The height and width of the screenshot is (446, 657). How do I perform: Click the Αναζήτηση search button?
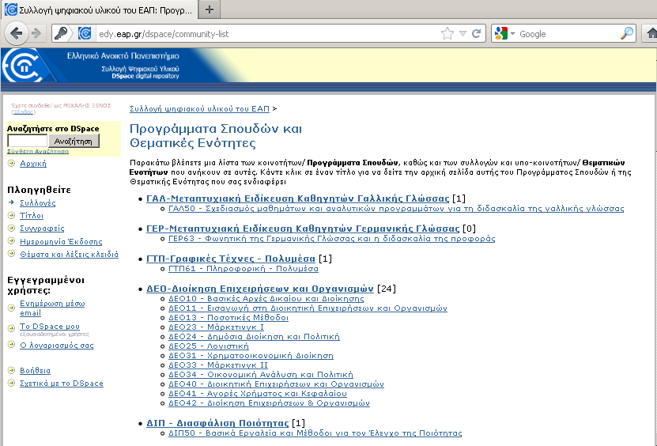click(74, 142)
